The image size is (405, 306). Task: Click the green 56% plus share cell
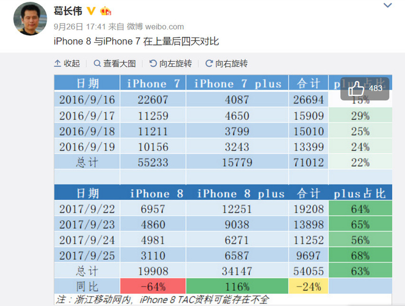click(360, 240)
